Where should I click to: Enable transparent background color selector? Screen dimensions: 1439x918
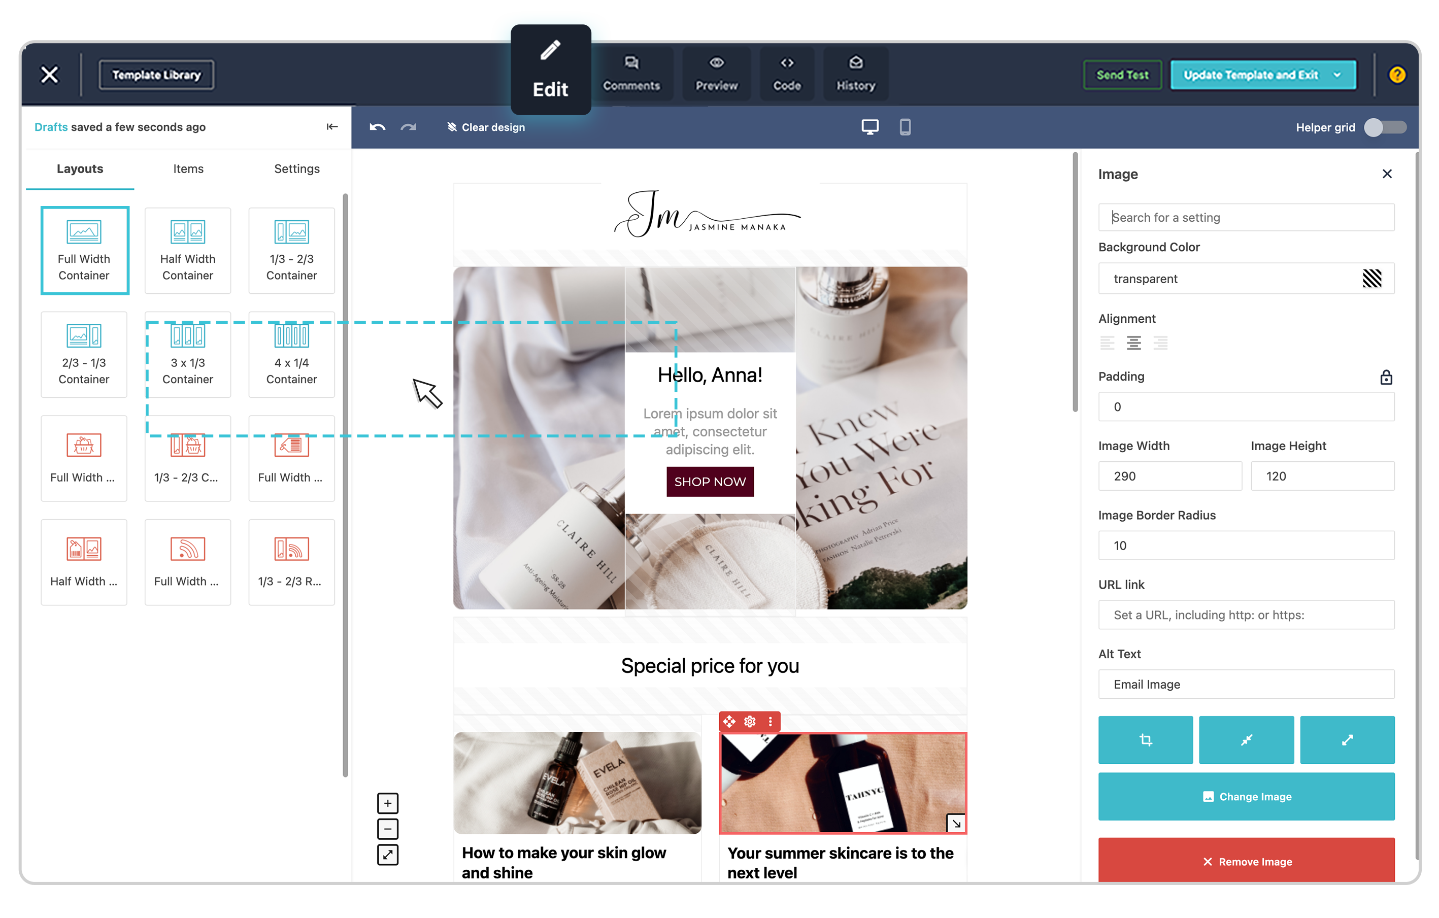pyautogui.click(x=1374, y=278)
